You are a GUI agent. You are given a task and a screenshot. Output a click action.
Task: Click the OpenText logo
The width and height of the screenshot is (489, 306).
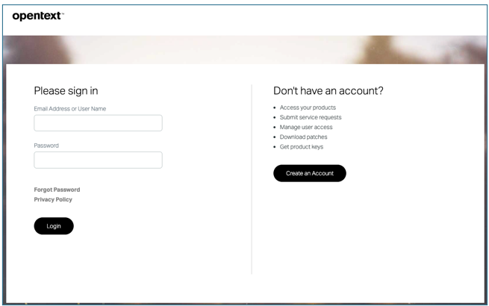click(x=37, y=16)
